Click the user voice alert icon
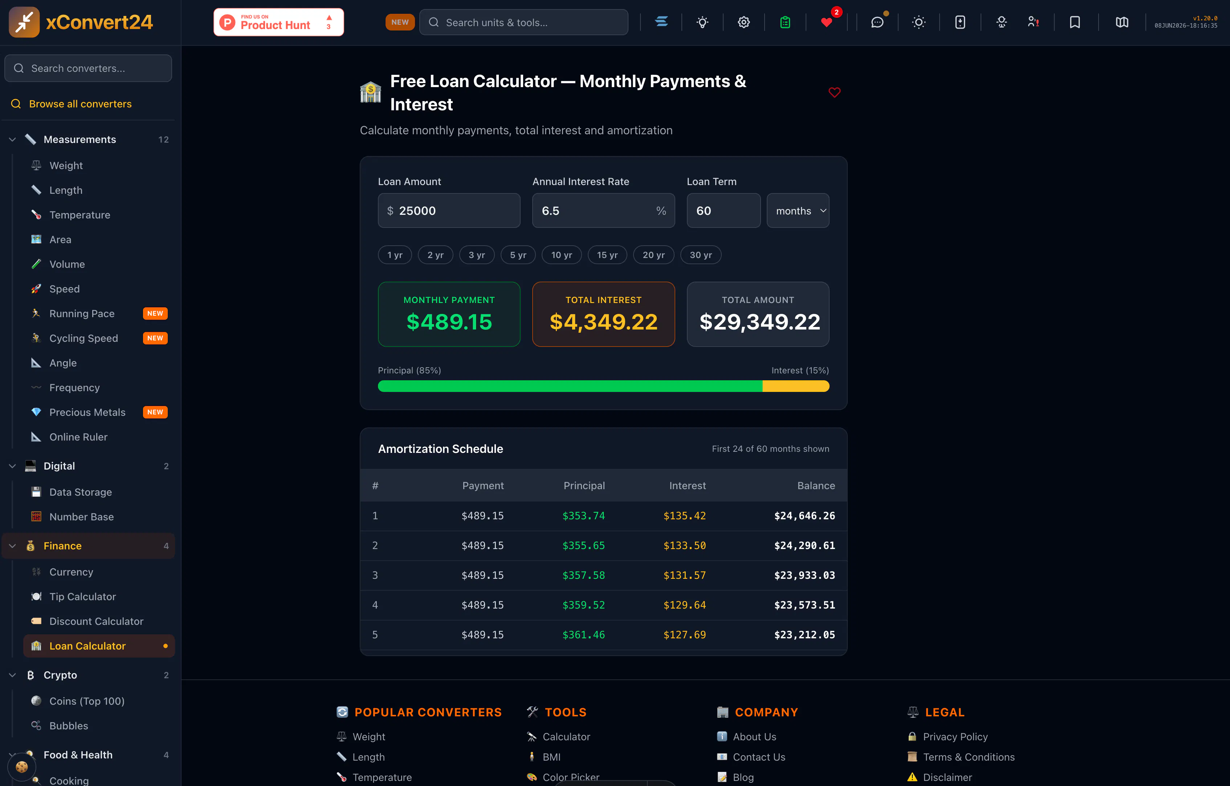The height and width of the screenshot is (786, 1230). click(x=1033, y=22)
